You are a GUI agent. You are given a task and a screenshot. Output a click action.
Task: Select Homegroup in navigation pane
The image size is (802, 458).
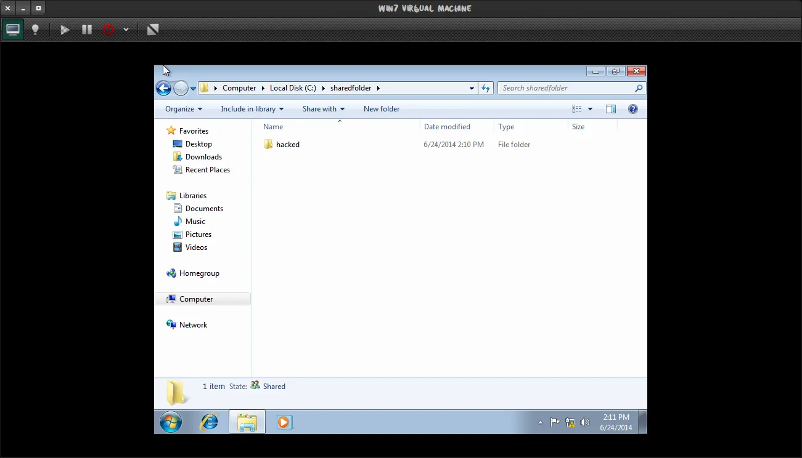click(199, 273)
